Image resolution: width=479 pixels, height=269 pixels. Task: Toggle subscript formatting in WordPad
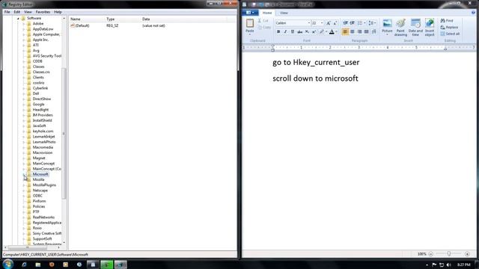point(307,31)
